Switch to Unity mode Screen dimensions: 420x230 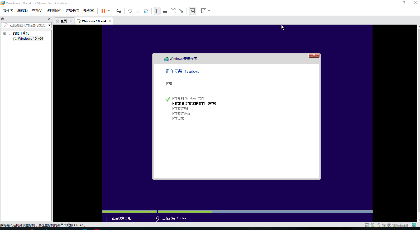pos(181,11)
